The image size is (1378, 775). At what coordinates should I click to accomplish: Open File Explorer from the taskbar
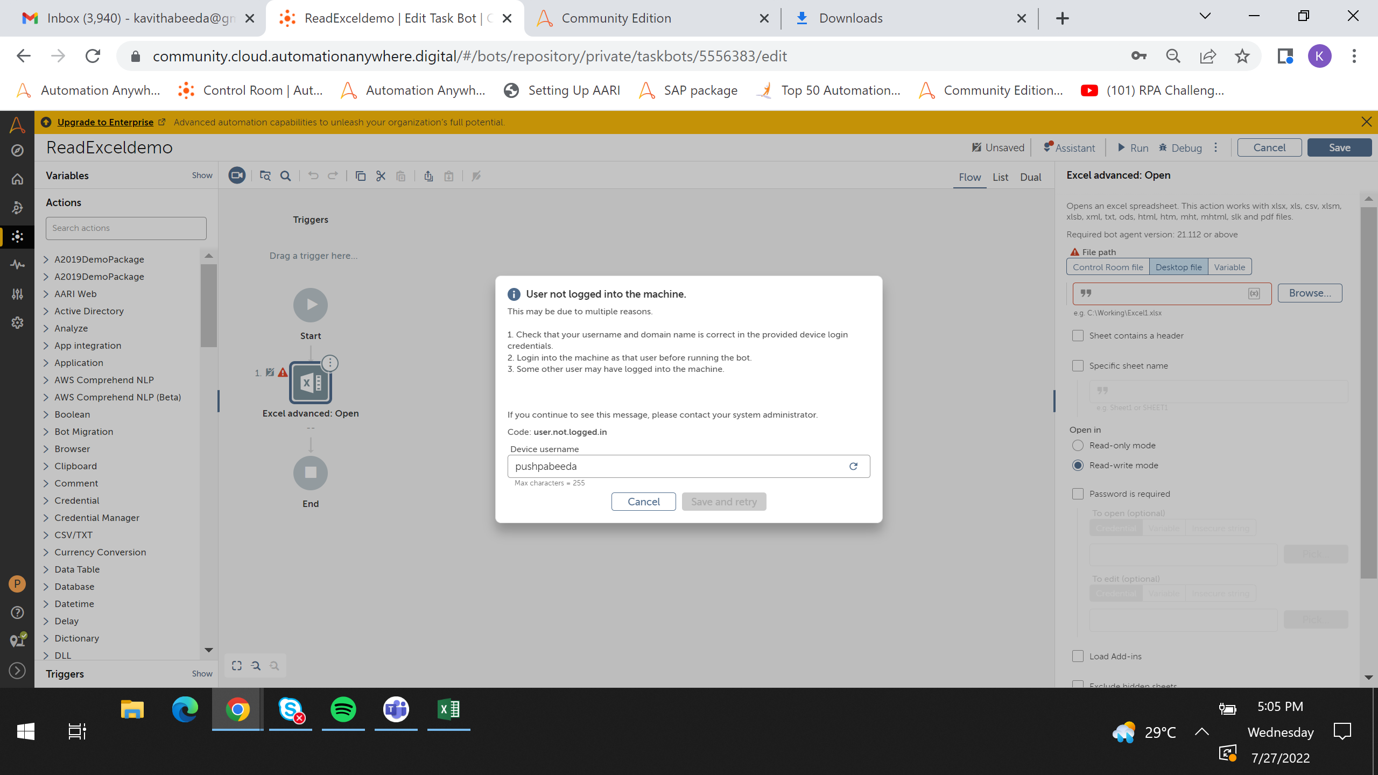[132, 709]
